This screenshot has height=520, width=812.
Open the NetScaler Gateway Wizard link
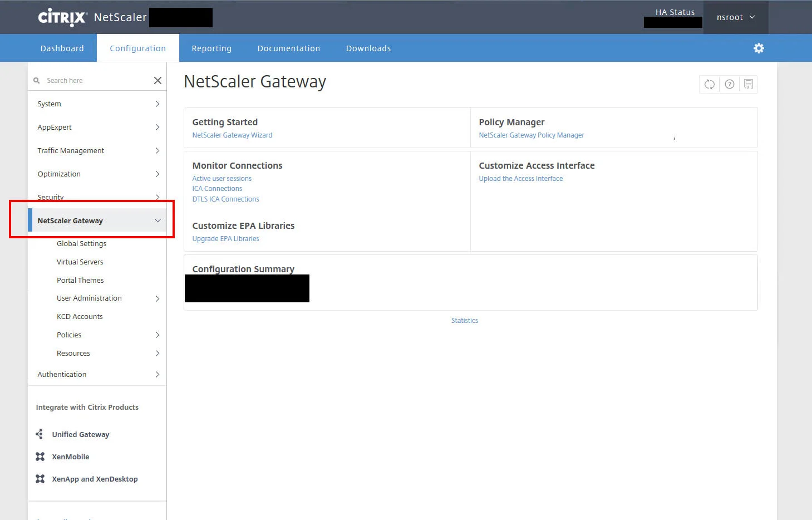click(232, 135)
